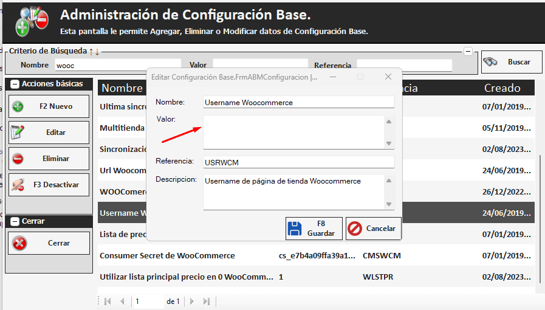545x310 pixels.
Task: Collapse the Criterio de Búsqueda group
Action: [x=468, y=52]
